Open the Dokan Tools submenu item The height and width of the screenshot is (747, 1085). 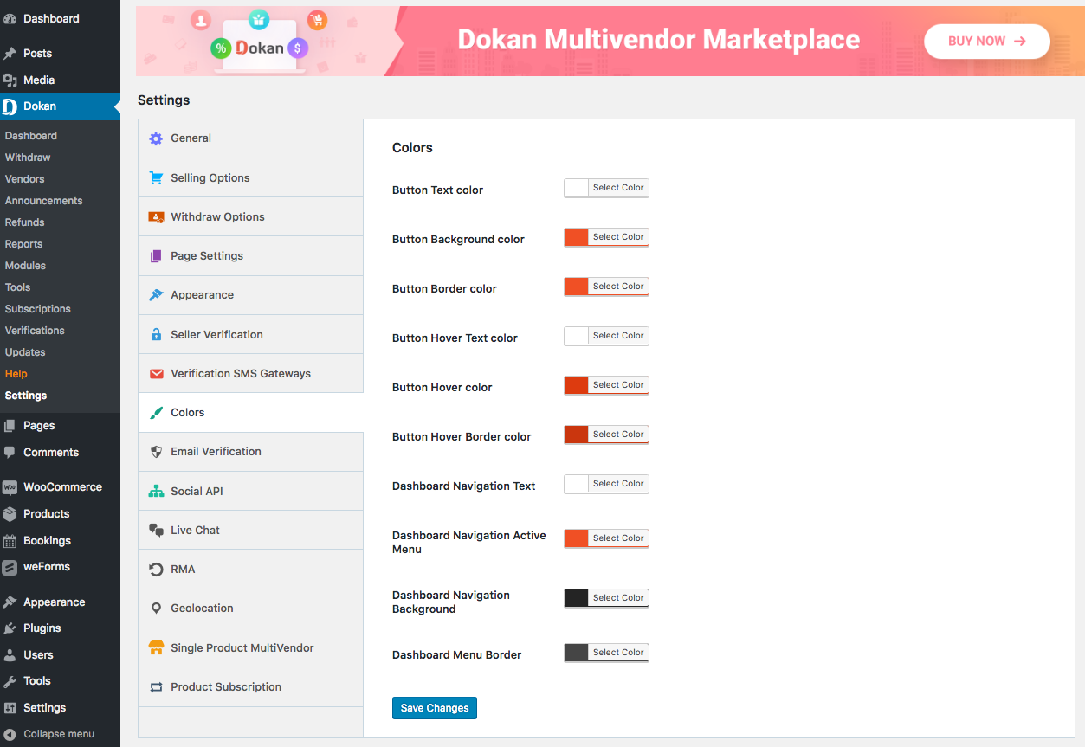click(x=17, y=287)
